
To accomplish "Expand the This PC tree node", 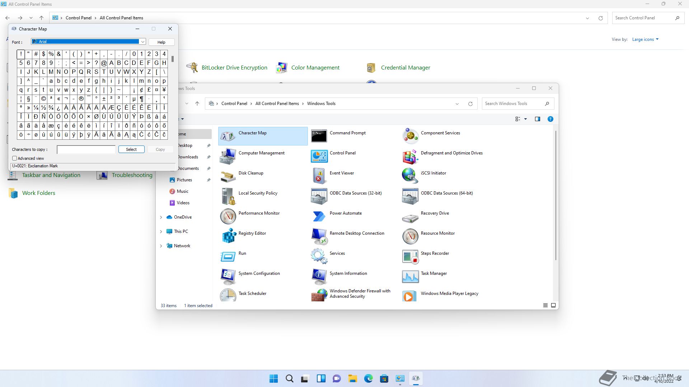I will pyautogui.click(x=161, y=231).
